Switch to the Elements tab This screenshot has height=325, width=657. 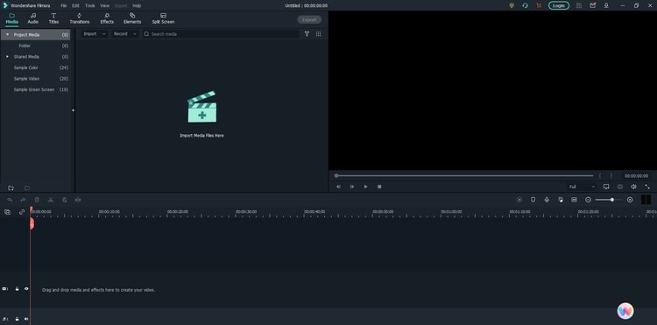coord(132,18)
